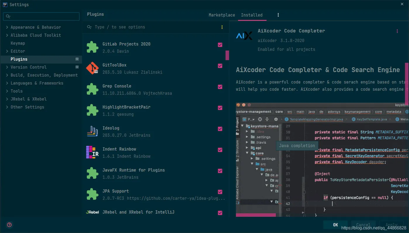Open the Keymap settings page
The width and height of the screenshot is (409, 233).
(x=18, y=43)
